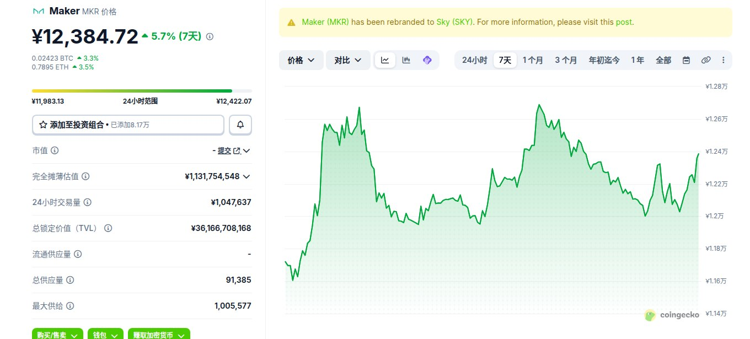This screenshot has height=339, width=750.
Task: Open the post link in rebrand notice
Action: point(624,23)
